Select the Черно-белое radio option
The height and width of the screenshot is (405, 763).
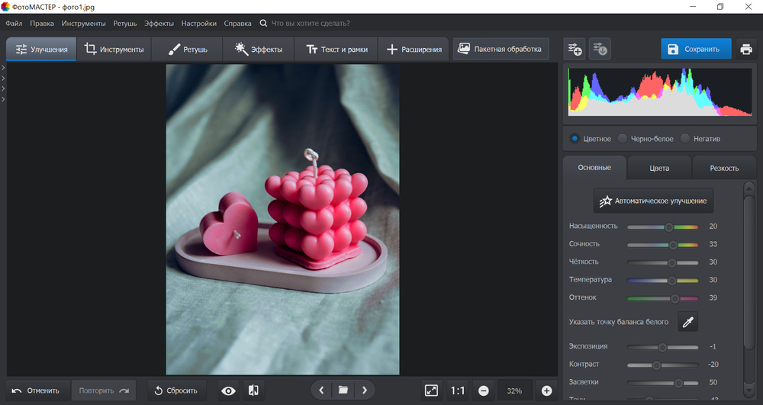tap(623, 139)
